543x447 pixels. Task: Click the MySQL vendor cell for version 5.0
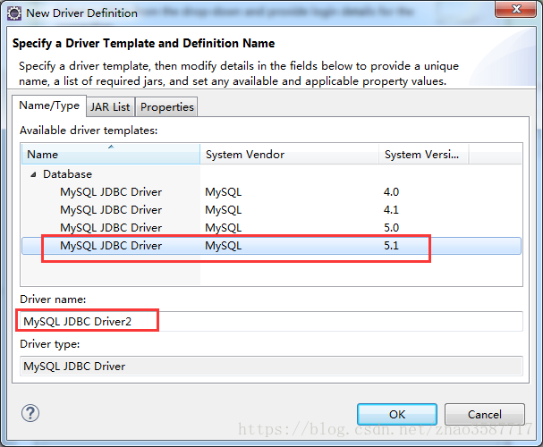[x=224, y=228]
